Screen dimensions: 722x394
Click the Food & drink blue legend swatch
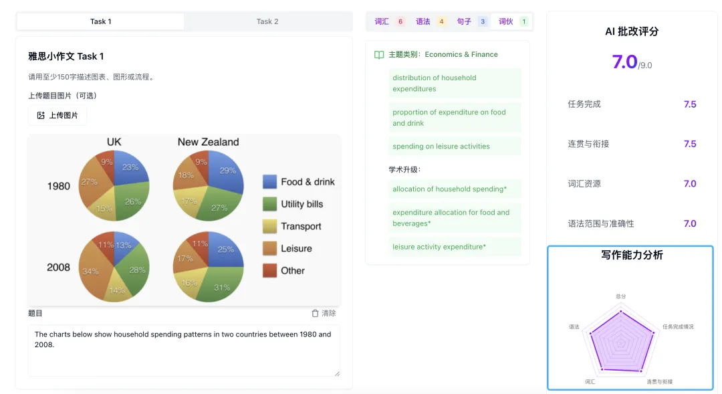click(269, 182)
